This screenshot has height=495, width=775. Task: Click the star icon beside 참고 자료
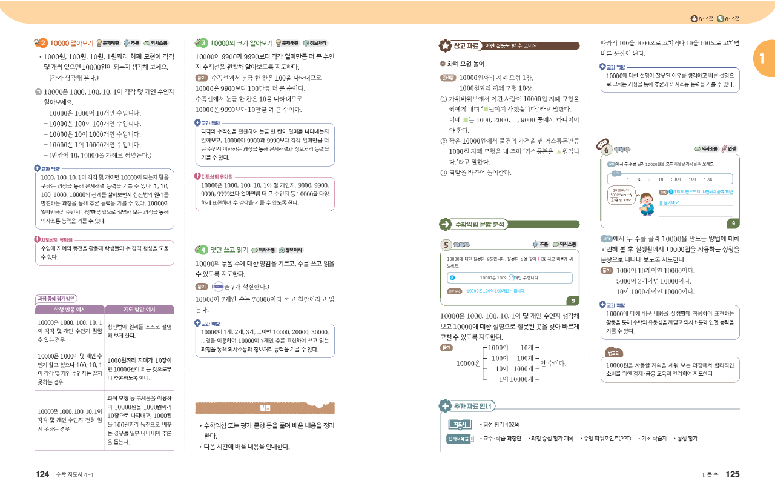445,46
